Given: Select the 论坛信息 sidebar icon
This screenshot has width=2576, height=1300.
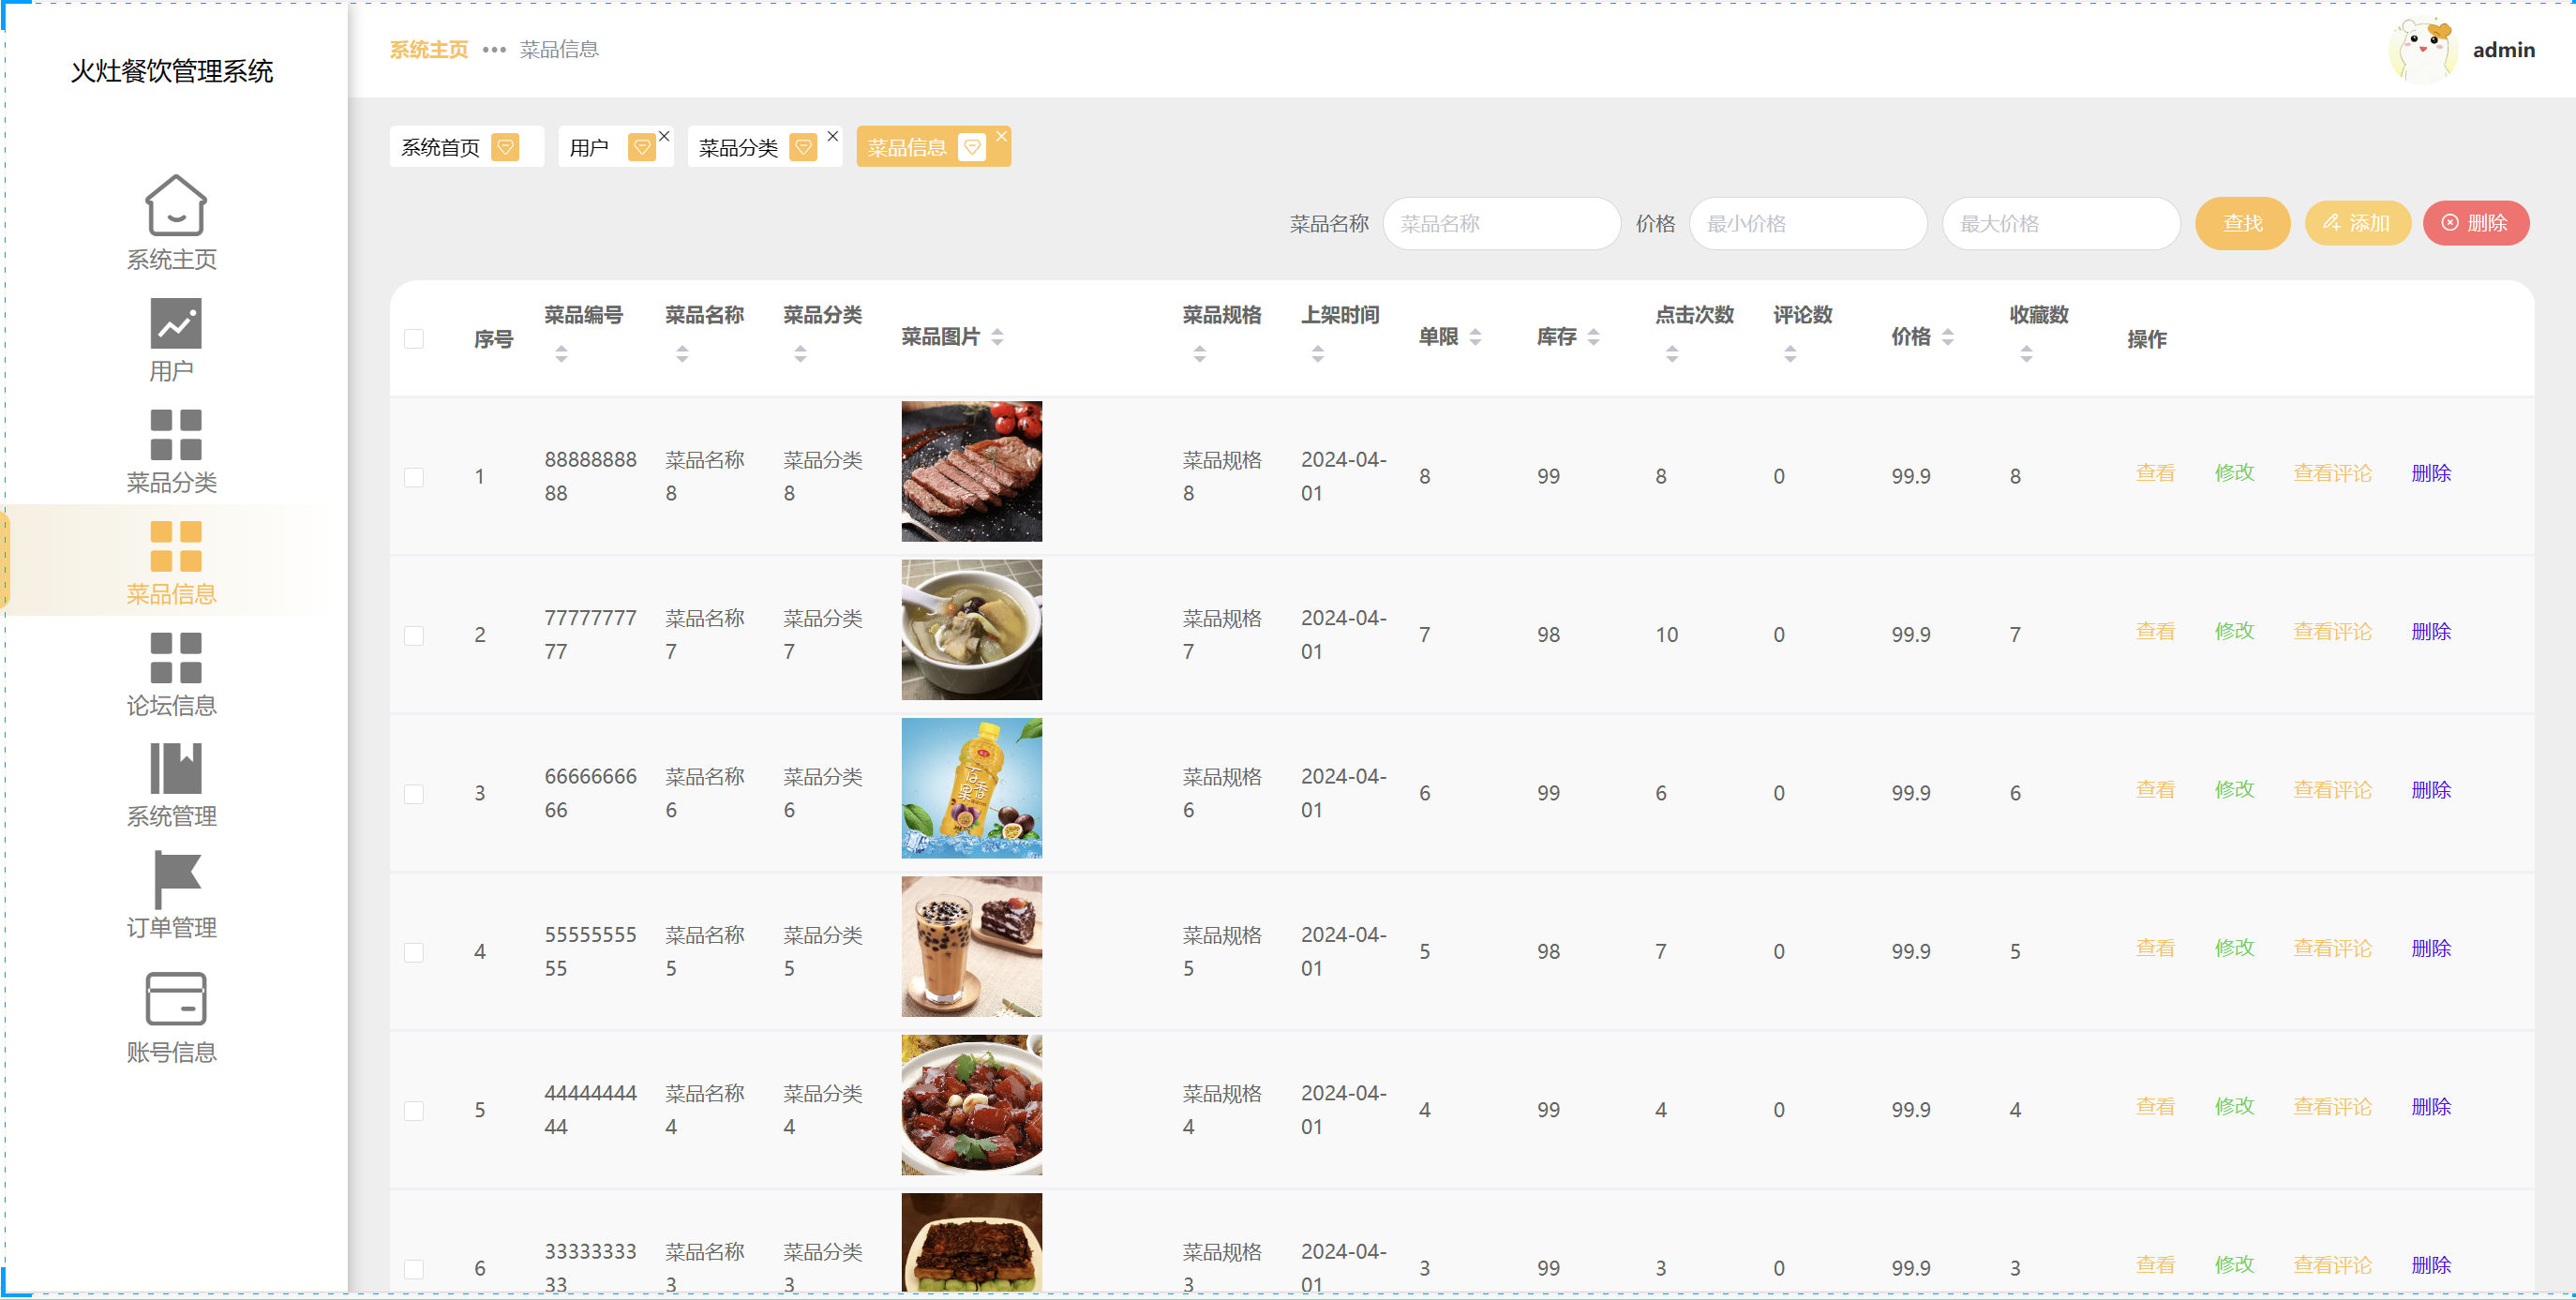Looking at the screenshot, I should click(175, 657).
